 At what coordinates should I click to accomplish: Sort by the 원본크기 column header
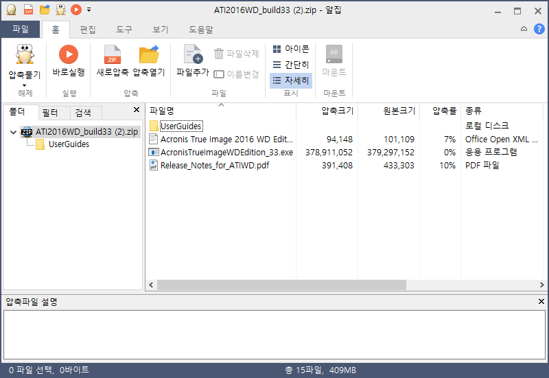click(x=388, y=111)
